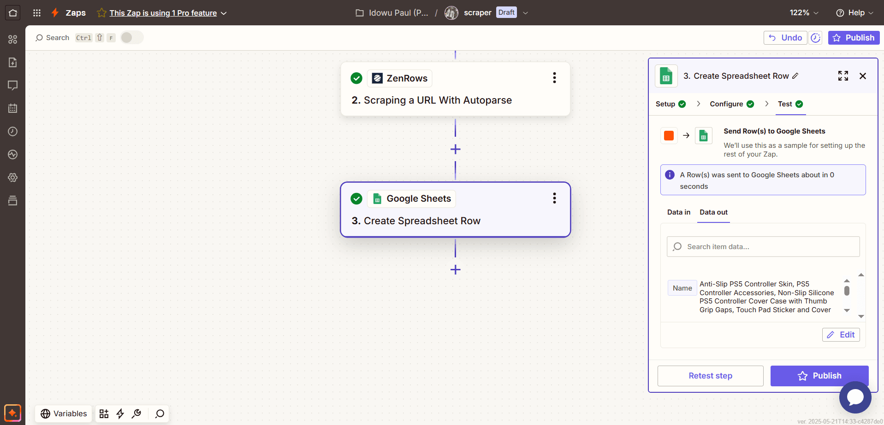Click the scrollbar thumb in Name value

(847, 291)
